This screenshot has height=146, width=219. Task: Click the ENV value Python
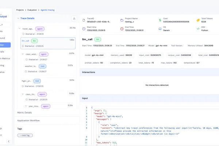[x=205, y=30]
